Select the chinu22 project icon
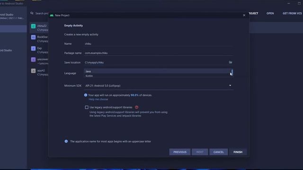The image size is (303, 170). coord(33,26)
